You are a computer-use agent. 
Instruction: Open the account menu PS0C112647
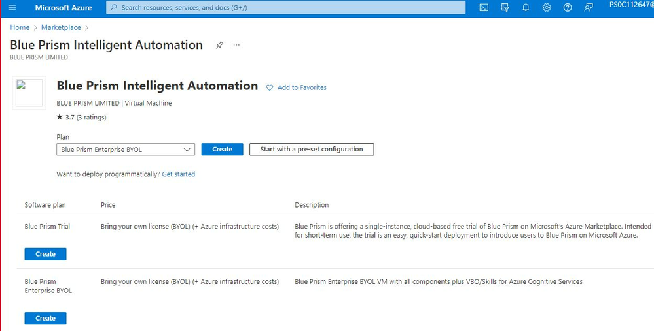click(632, 5)
